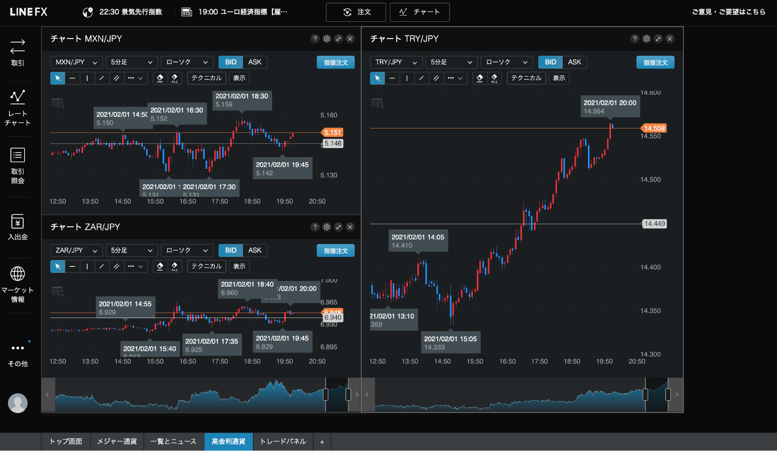Click the user avatar icon
Image resolution: width=777 pixels, height=451 pixels.
point(17,403)
